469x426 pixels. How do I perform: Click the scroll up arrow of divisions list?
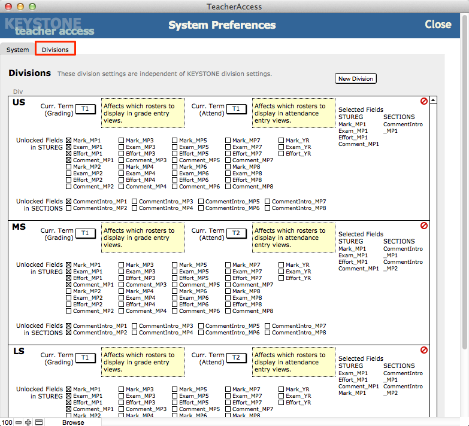434,101
